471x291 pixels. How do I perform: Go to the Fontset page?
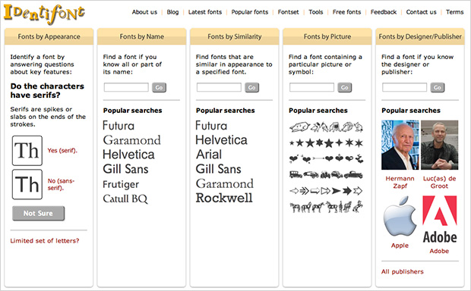click(289, 12)
